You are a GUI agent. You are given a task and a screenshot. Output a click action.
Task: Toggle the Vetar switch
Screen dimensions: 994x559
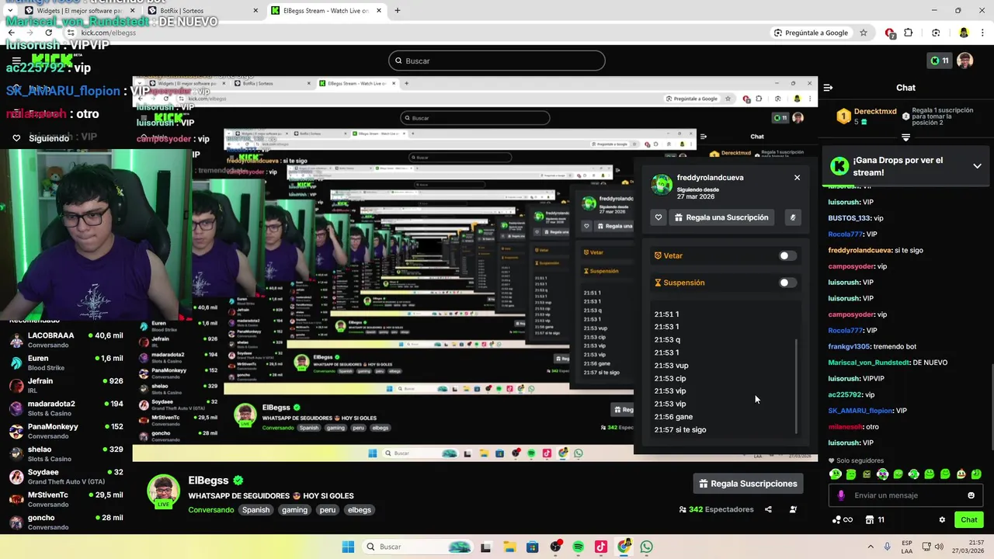[787, 255]
